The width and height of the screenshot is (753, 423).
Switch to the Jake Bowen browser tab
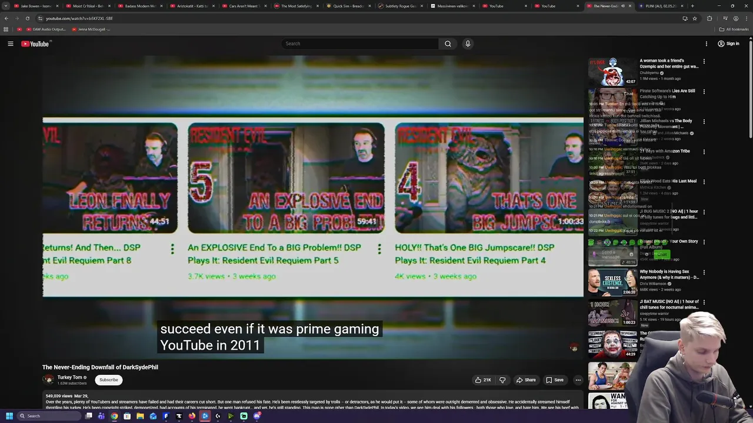pyautogui.click(x=35, y=6)
